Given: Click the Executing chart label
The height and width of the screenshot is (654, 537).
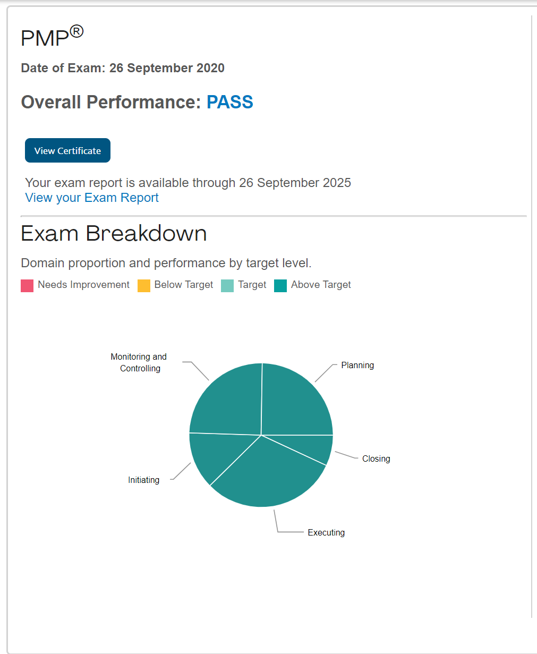Looking at the screenshot, I should (x=326, y=532).
